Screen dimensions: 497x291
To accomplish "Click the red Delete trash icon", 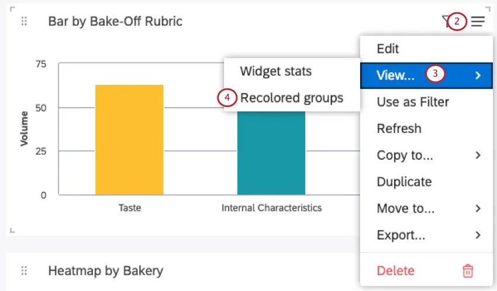I will point(467,271).
